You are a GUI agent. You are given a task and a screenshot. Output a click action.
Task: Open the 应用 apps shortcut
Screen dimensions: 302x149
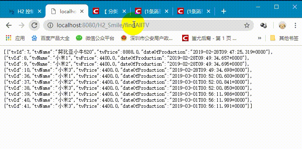(x=16, y=38)
